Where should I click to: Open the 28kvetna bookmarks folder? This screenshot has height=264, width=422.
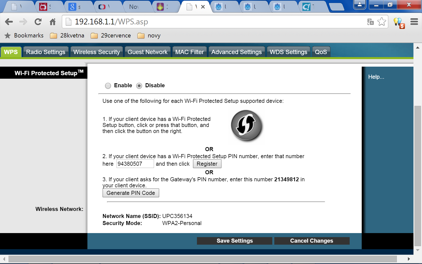[67, 35]
